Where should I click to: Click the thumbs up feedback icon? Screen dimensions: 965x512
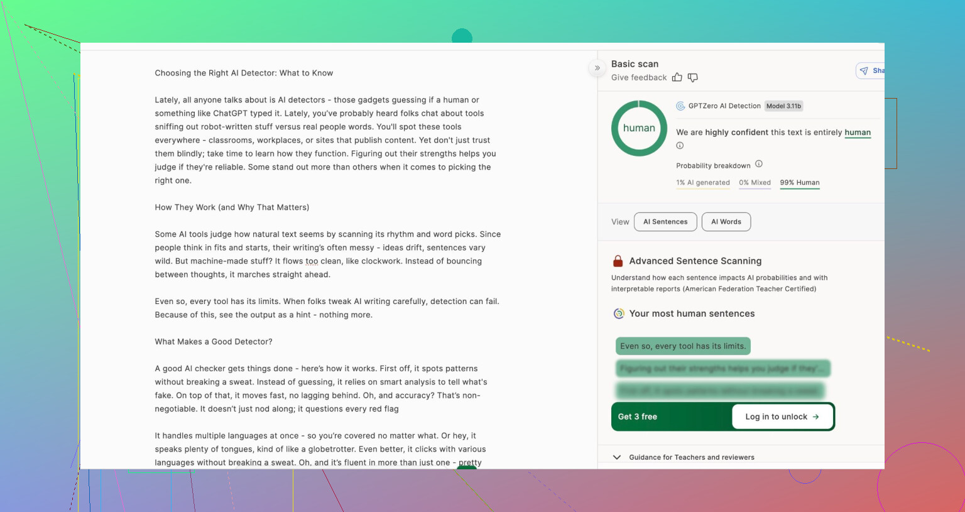tap(677, 77)
